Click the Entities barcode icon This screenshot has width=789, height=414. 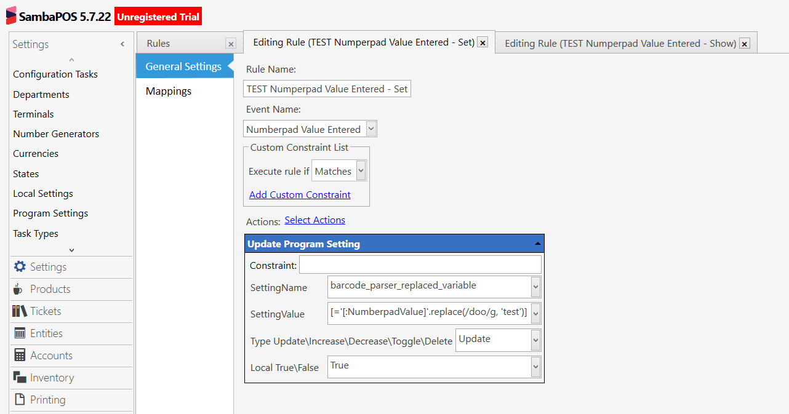pyautogui.click(x=19, y=333)
